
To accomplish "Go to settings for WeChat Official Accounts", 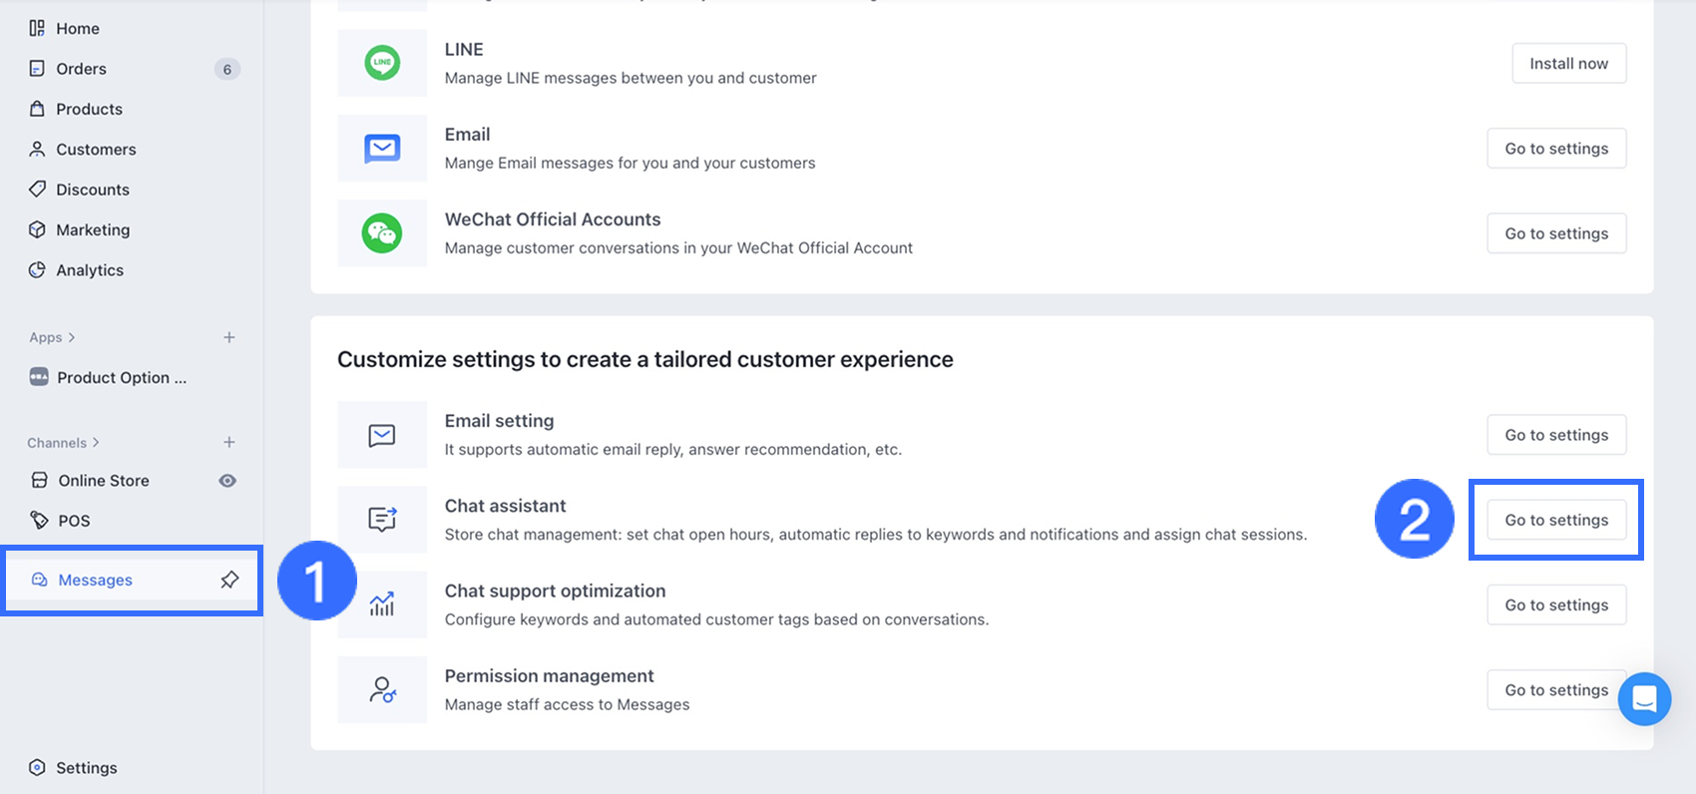I will tap(1556, 233).
